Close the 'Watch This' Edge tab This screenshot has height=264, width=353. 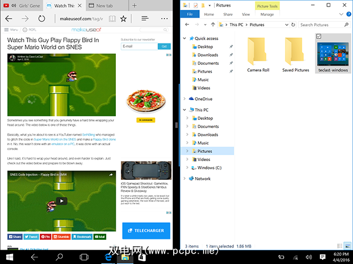(79, 5)
